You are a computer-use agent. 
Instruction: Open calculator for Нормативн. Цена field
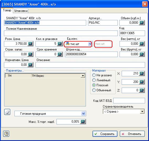(30, 65)
